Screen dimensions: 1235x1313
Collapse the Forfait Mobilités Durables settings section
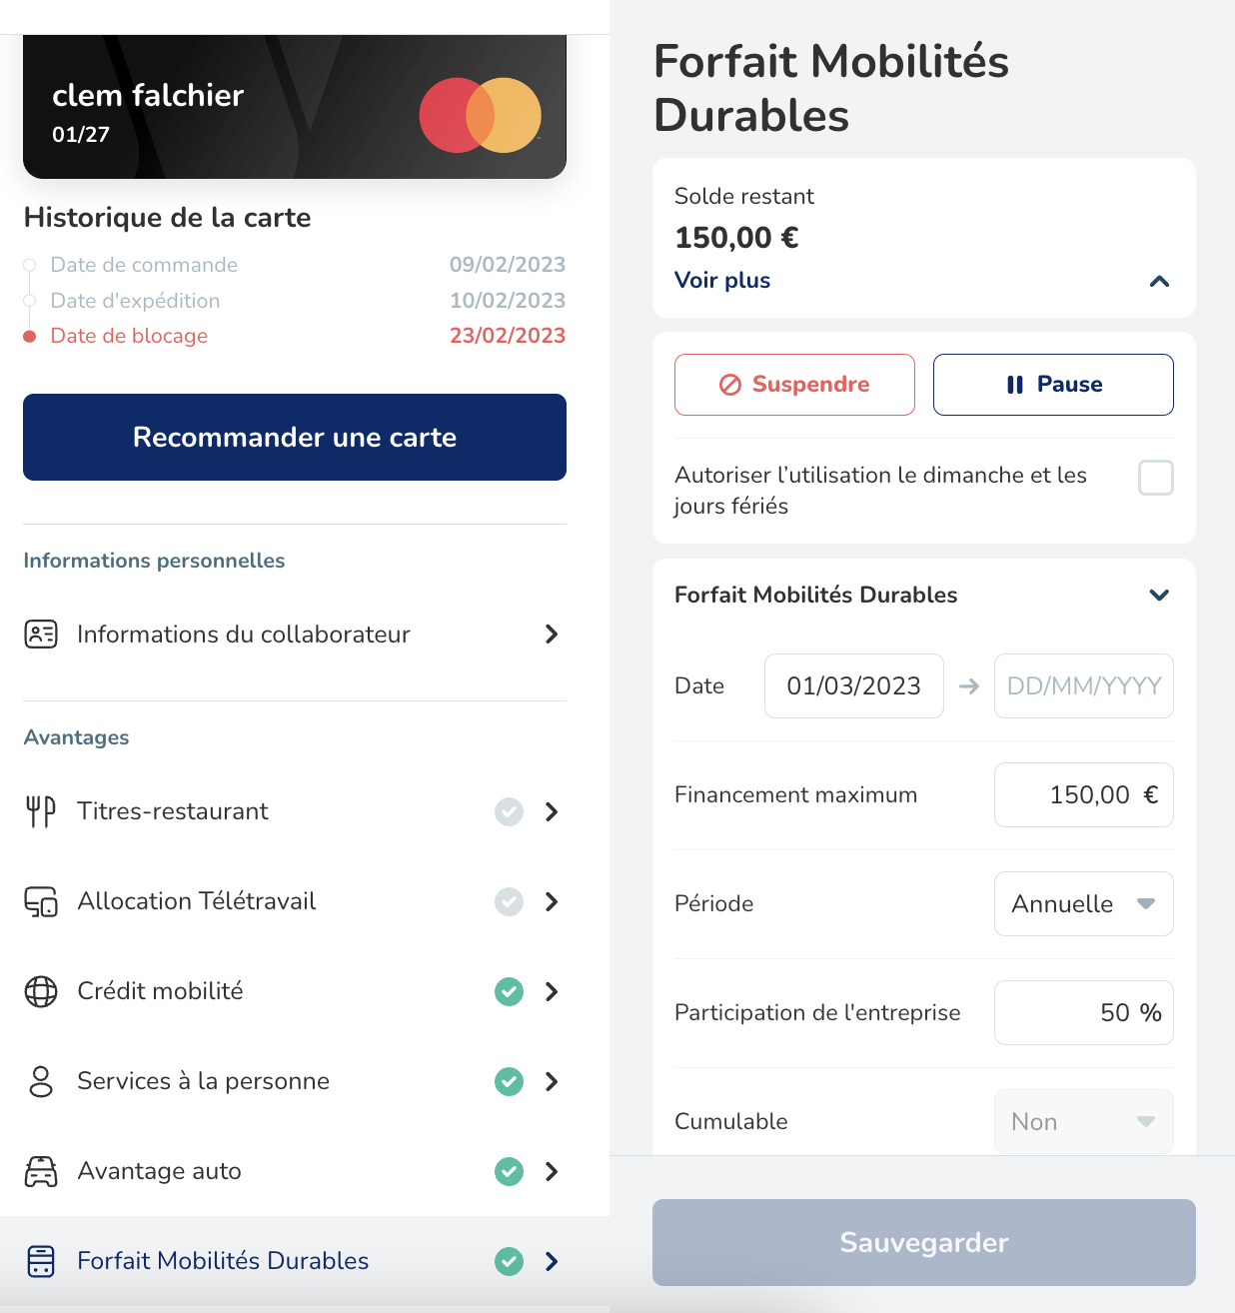[1159, 596]
